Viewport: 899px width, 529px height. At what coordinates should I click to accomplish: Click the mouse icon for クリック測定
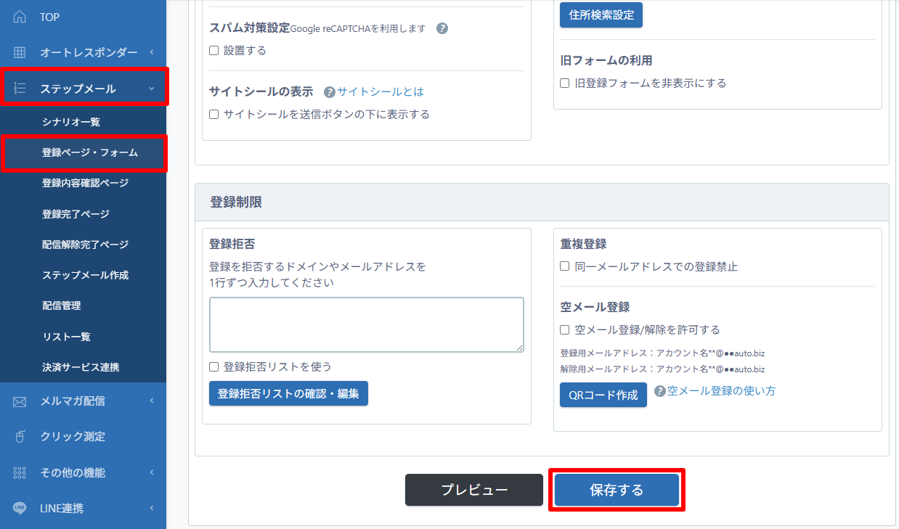coord(20,437)
